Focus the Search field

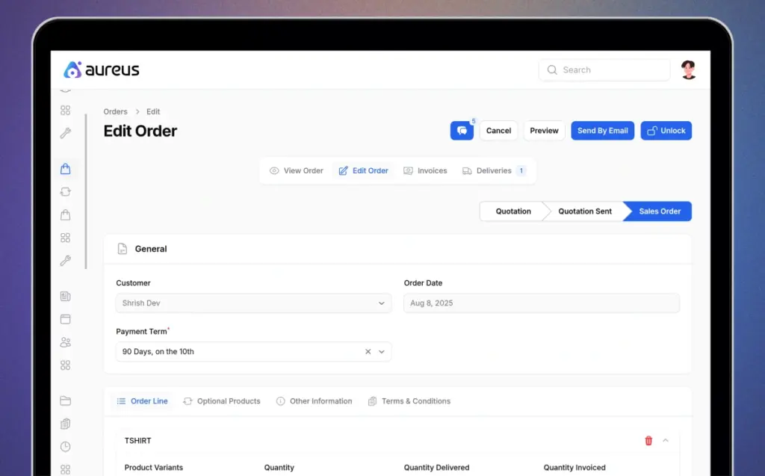604,69
